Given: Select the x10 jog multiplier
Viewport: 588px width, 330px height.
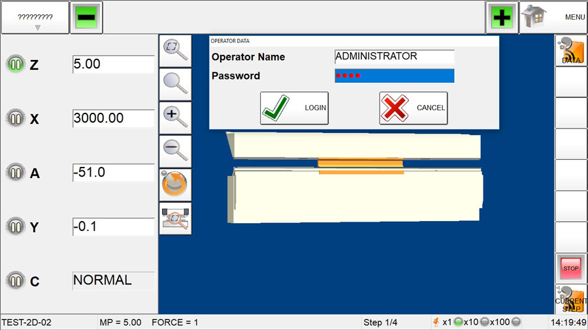Looking at the screenshot, I should point(476,322).
